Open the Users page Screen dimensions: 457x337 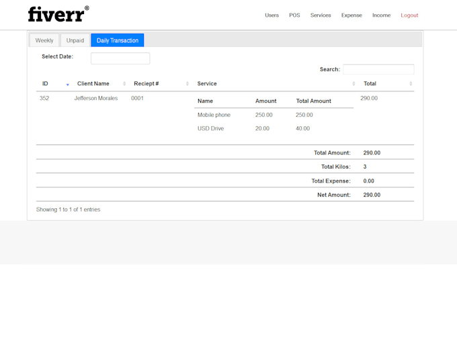tap(272, 15)
